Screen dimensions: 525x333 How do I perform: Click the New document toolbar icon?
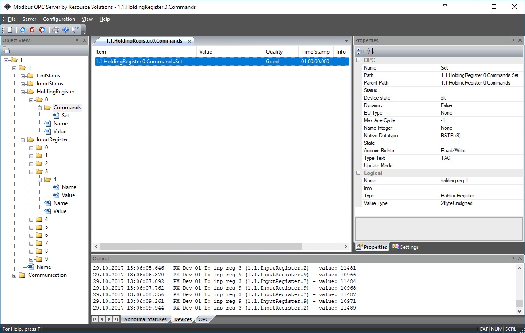10,30
